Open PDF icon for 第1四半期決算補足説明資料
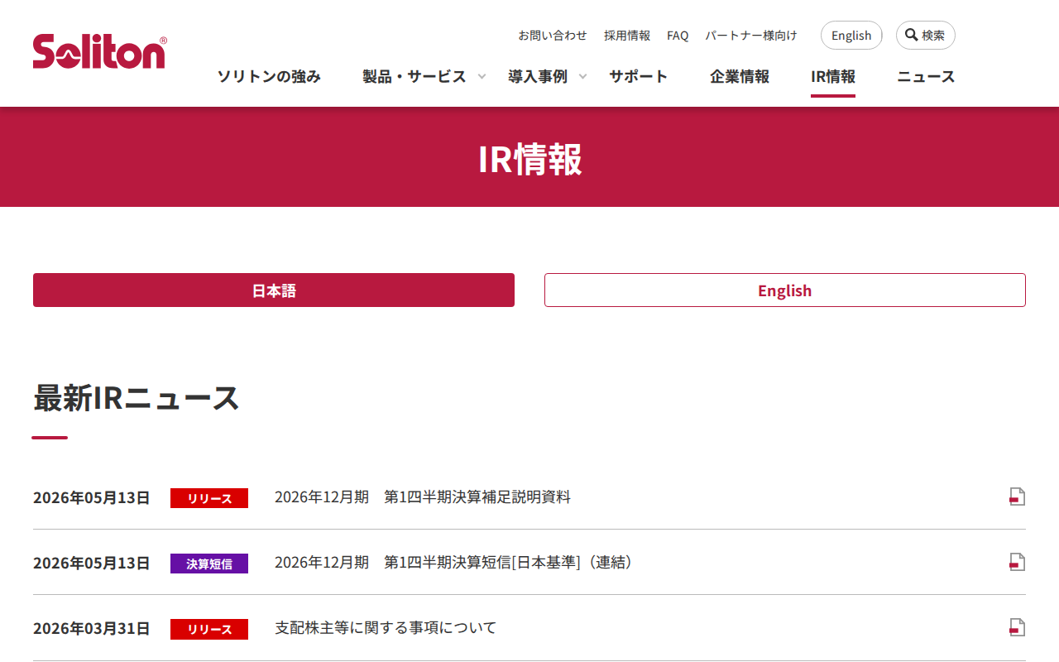Viewport: 1059px width, 662px height. pyautogui.click(x=1017, y=496)
